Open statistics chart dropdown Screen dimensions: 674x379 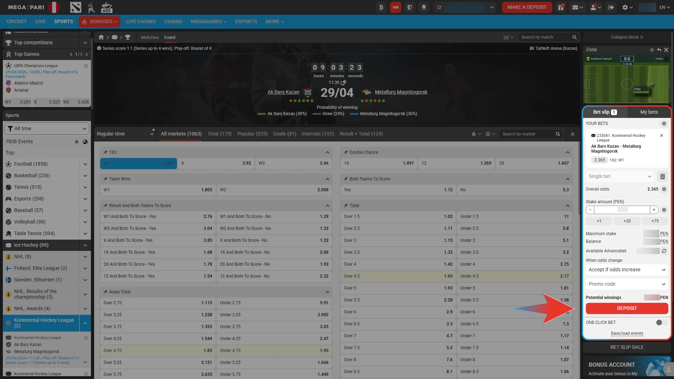click(x=508, y=37)
